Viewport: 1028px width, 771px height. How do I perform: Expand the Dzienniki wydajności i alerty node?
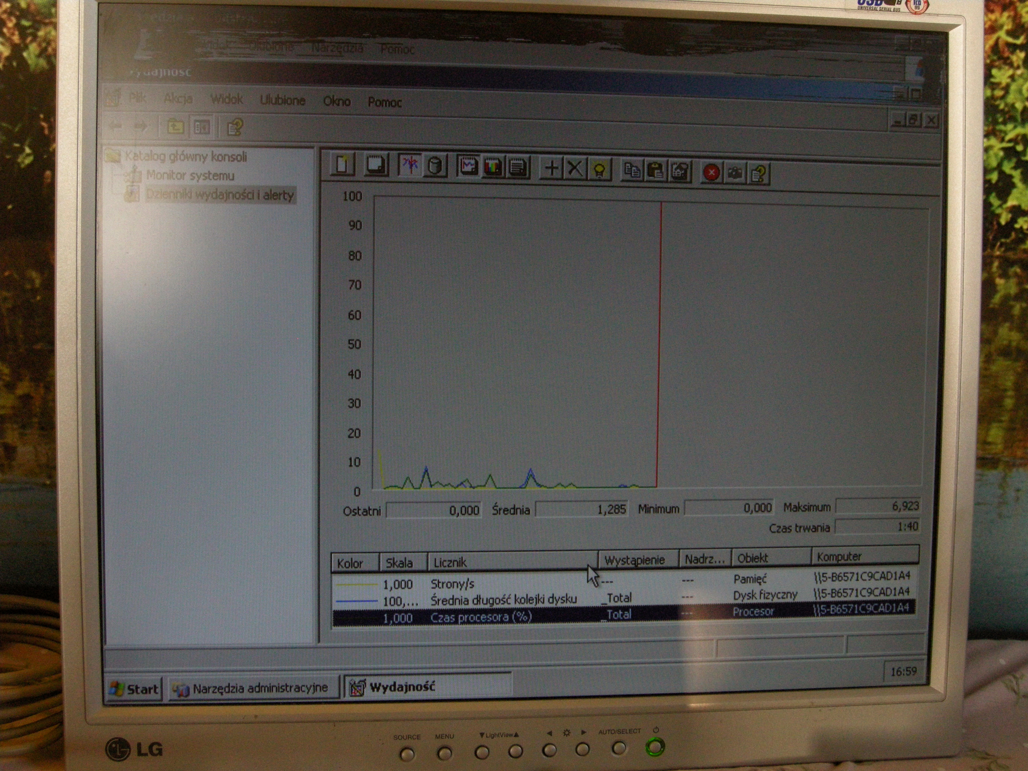click(220, 195)
